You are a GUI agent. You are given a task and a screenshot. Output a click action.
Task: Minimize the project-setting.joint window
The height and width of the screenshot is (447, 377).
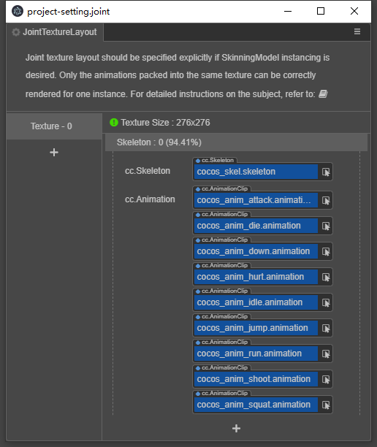[288, 12]
